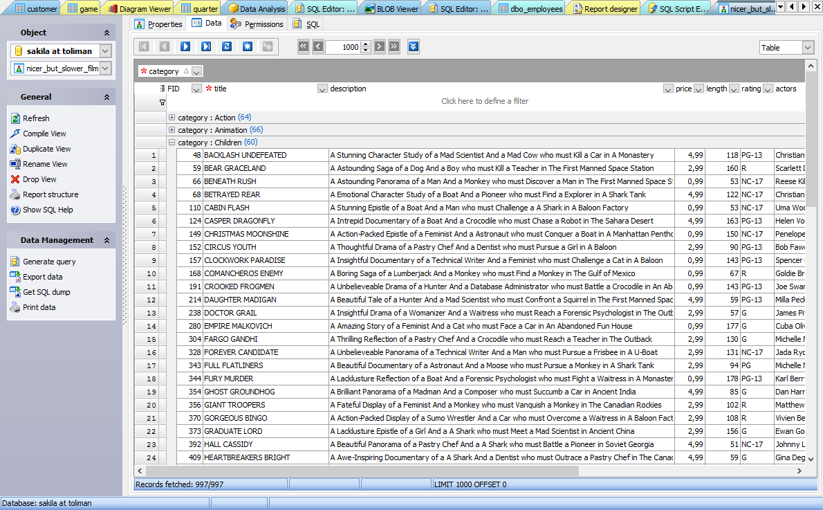Expand the Animation category group
The width and height of the screenshot is (823, 510).
(172, 130)
